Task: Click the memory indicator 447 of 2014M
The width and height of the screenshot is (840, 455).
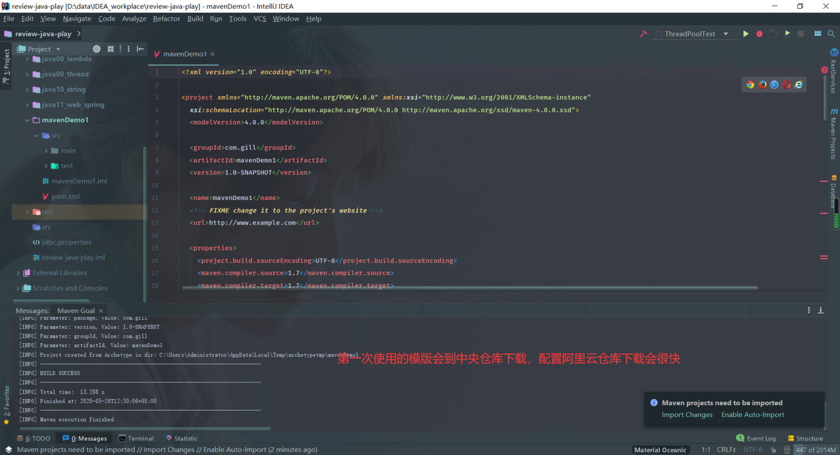Action: [816, 449]
